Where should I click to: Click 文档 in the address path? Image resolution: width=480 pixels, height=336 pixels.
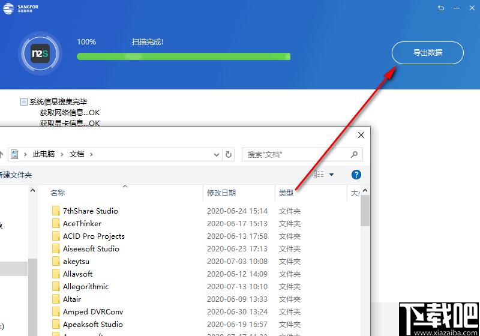pyautogui.click(x=77, y=154)
